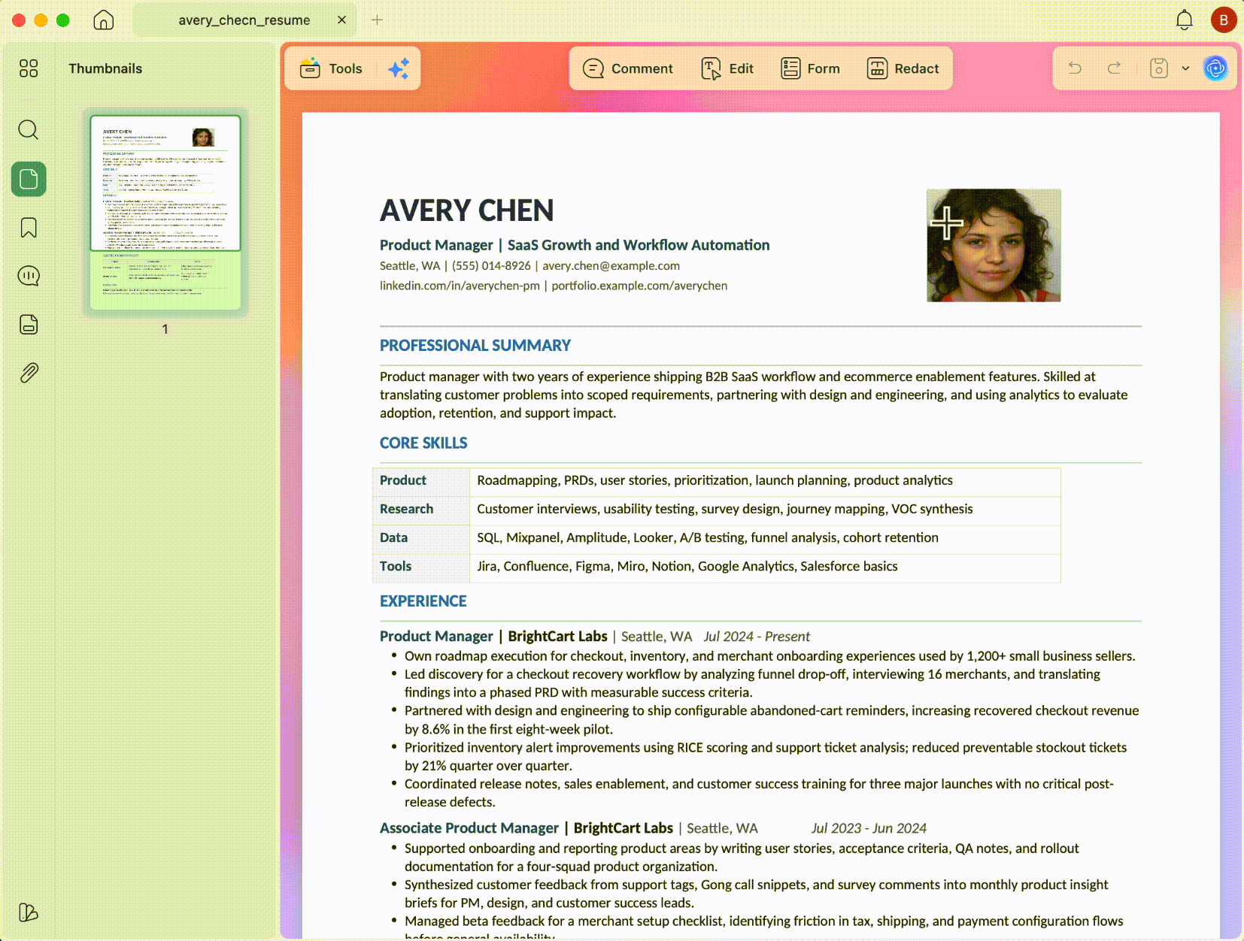
Task: Switch to Form mode
Action: click(x=810, y=68)
